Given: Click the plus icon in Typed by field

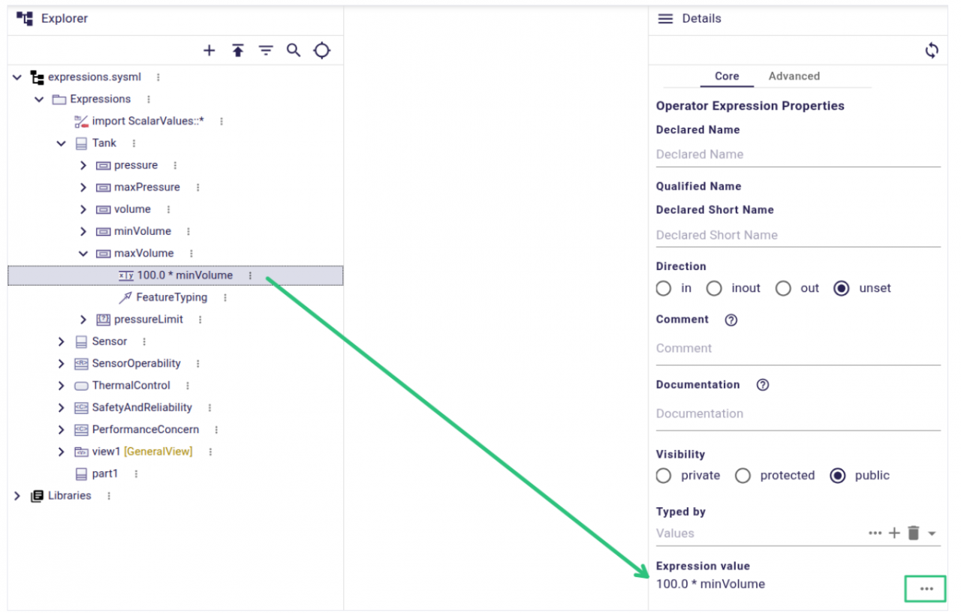Looking at the screenshot, I should click(894, 533).
